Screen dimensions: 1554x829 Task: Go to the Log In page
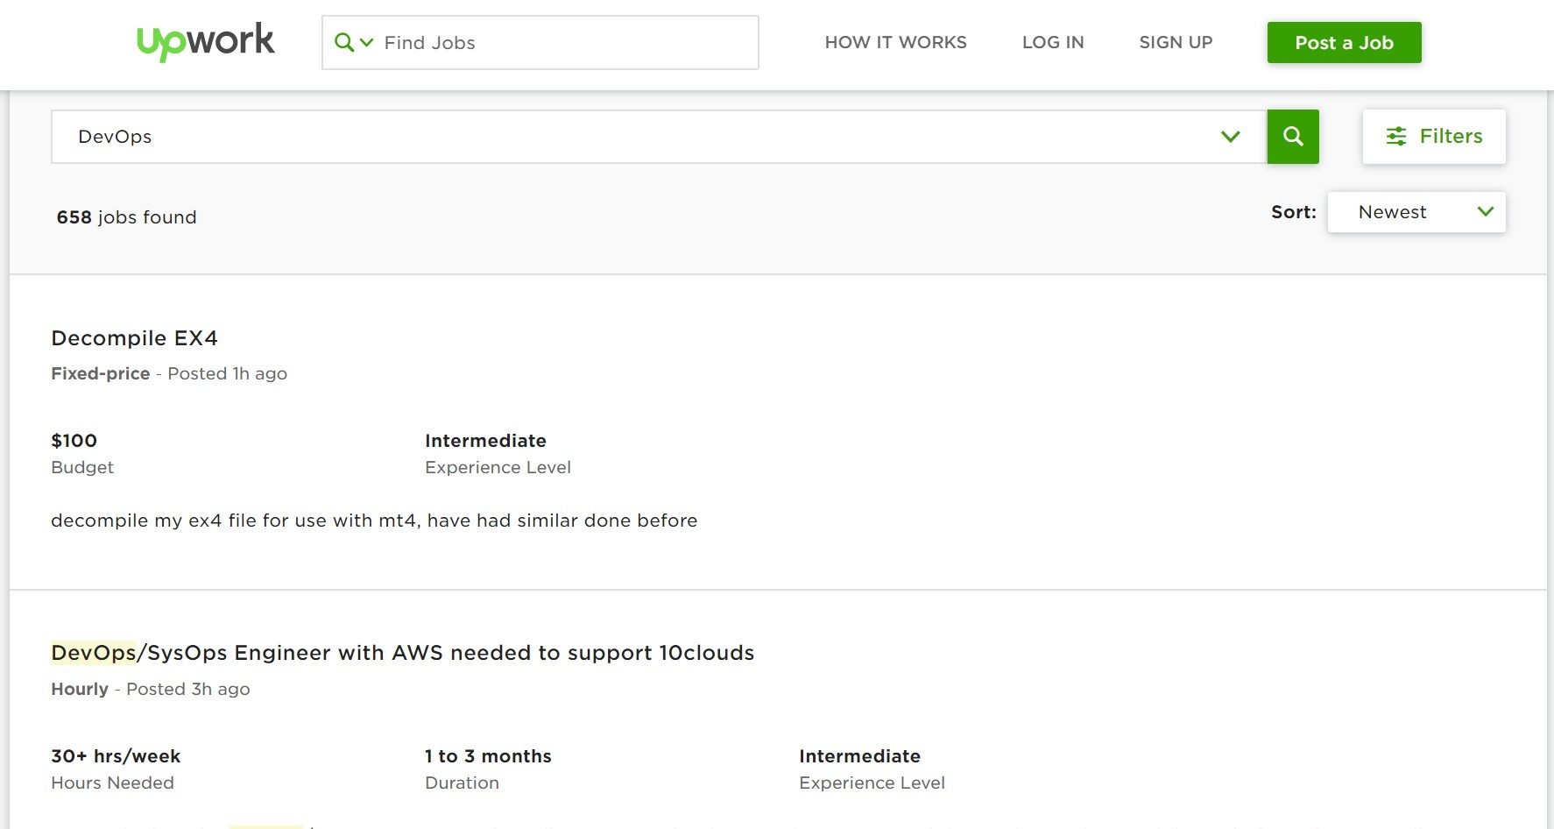coord(1052,42)
